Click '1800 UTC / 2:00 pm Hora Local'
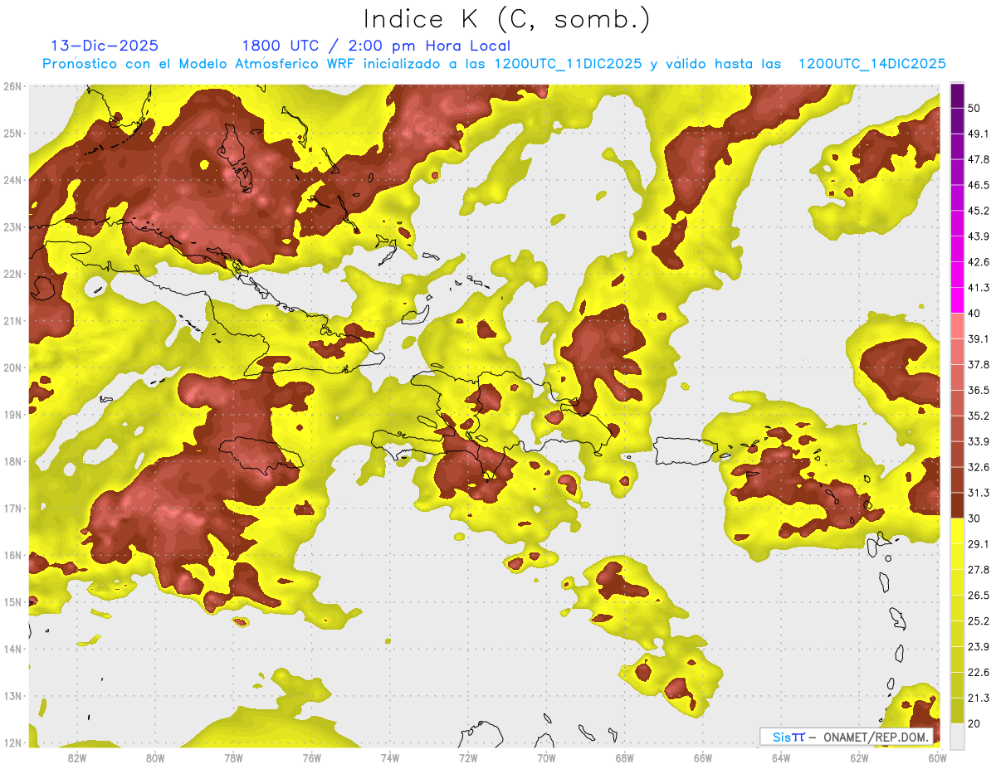The image size is (996, 769). 376,46
